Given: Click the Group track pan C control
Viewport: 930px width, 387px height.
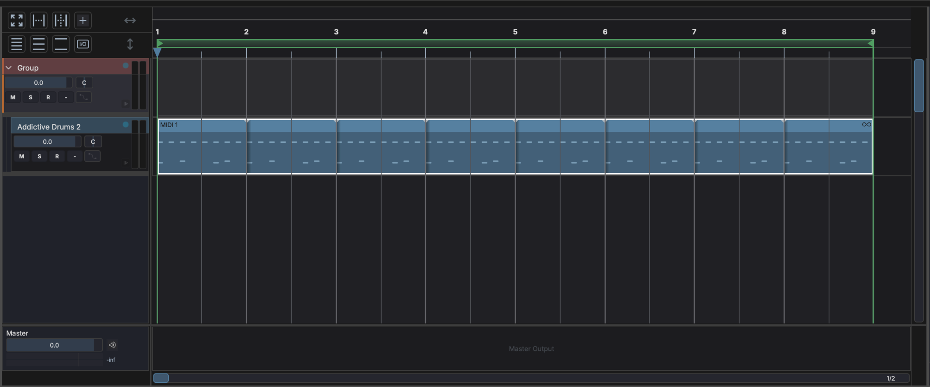Looking at the screenshot, I should pos(84,83).
